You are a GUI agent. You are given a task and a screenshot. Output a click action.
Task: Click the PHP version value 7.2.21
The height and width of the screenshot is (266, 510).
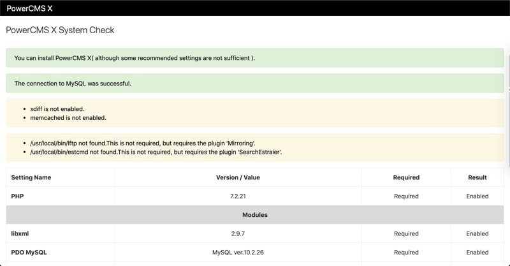tap(238, 196)
